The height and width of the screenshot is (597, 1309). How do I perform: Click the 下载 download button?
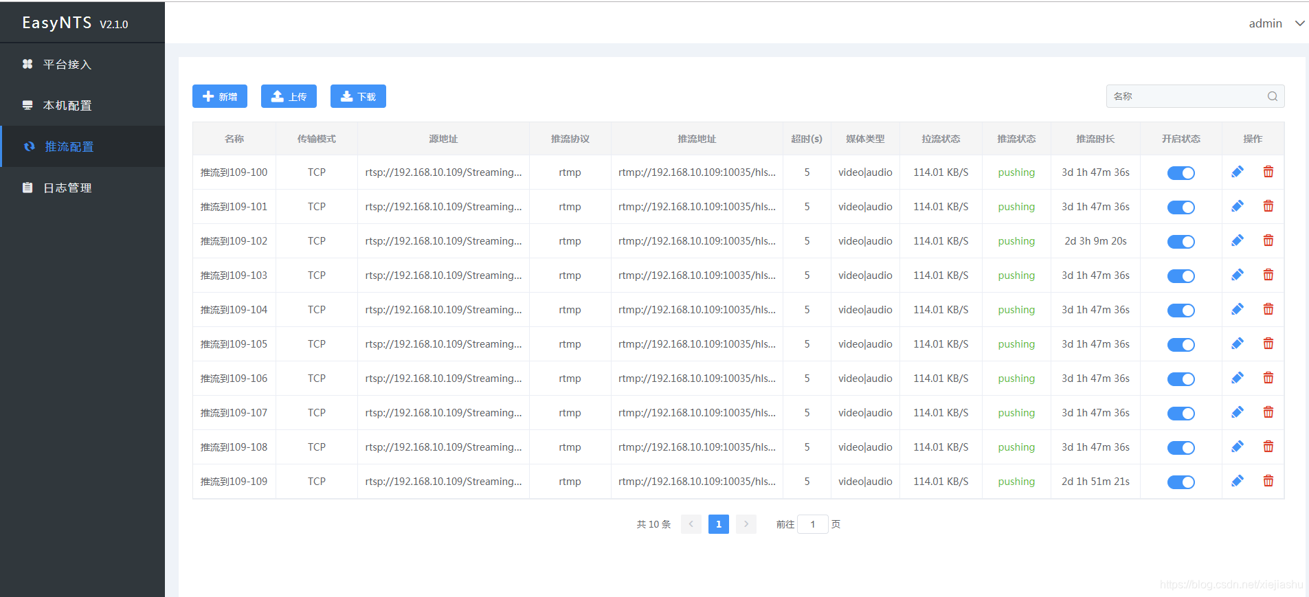[x=358, y=96]
